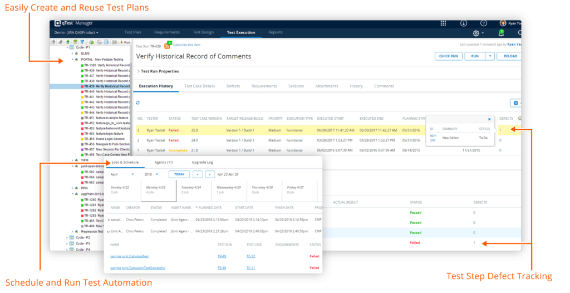Screen dimensions: 570x293
Task: Open the Demo - JIRA QASProduct project dropdown
Action: click(x=76, y=33)
